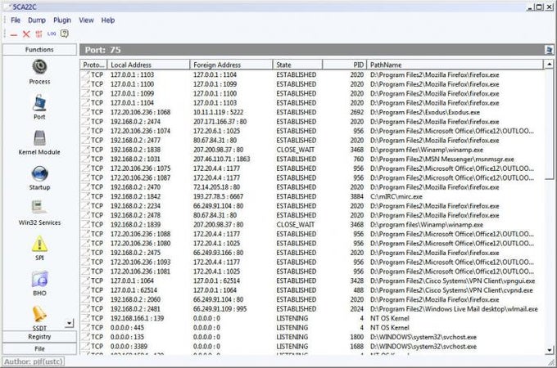This screenshot has width=557, height=368.
Task: Select local address 0.0.0.0 : 135
Action: [127, 337]
